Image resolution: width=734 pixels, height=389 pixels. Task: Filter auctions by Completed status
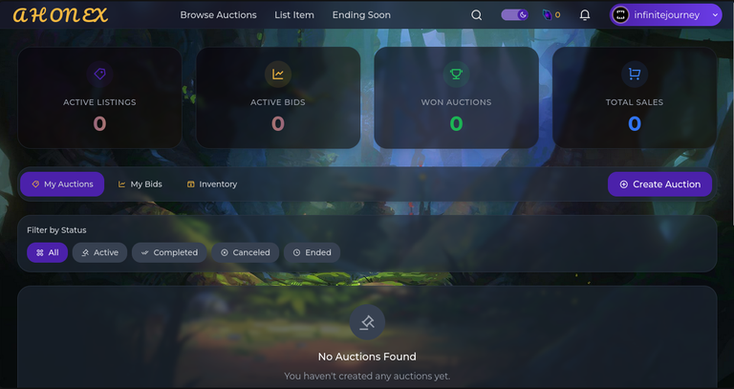[169, 252]
